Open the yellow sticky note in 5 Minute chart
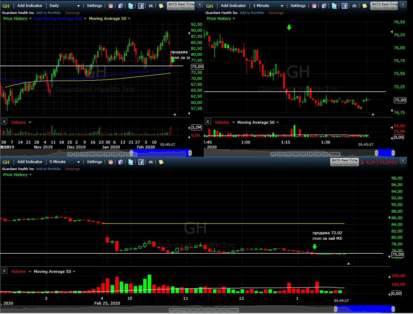 [161, 162]
